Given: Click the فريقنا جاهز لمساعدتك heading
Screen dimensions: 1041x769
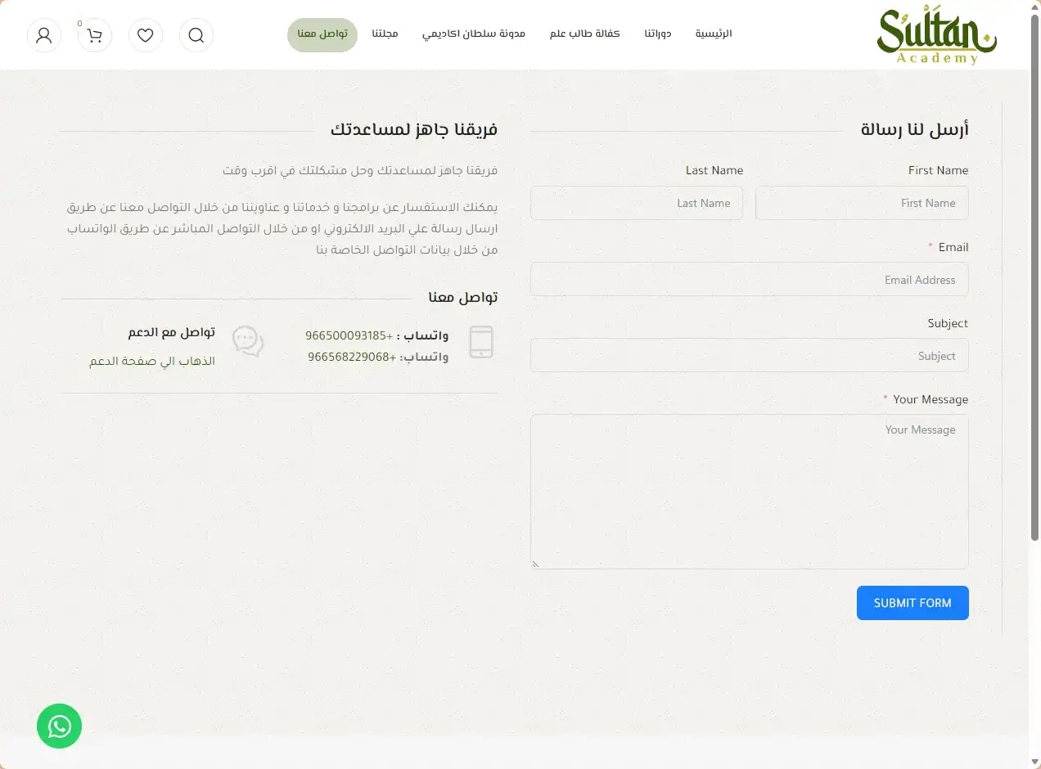Looking at the screenshot, I should coord(414,129).
